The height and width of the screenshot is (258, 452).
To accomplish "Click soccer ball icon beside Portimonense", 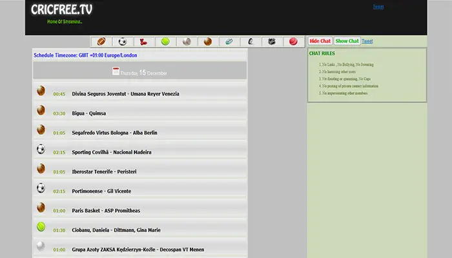I will pos(41,188).
